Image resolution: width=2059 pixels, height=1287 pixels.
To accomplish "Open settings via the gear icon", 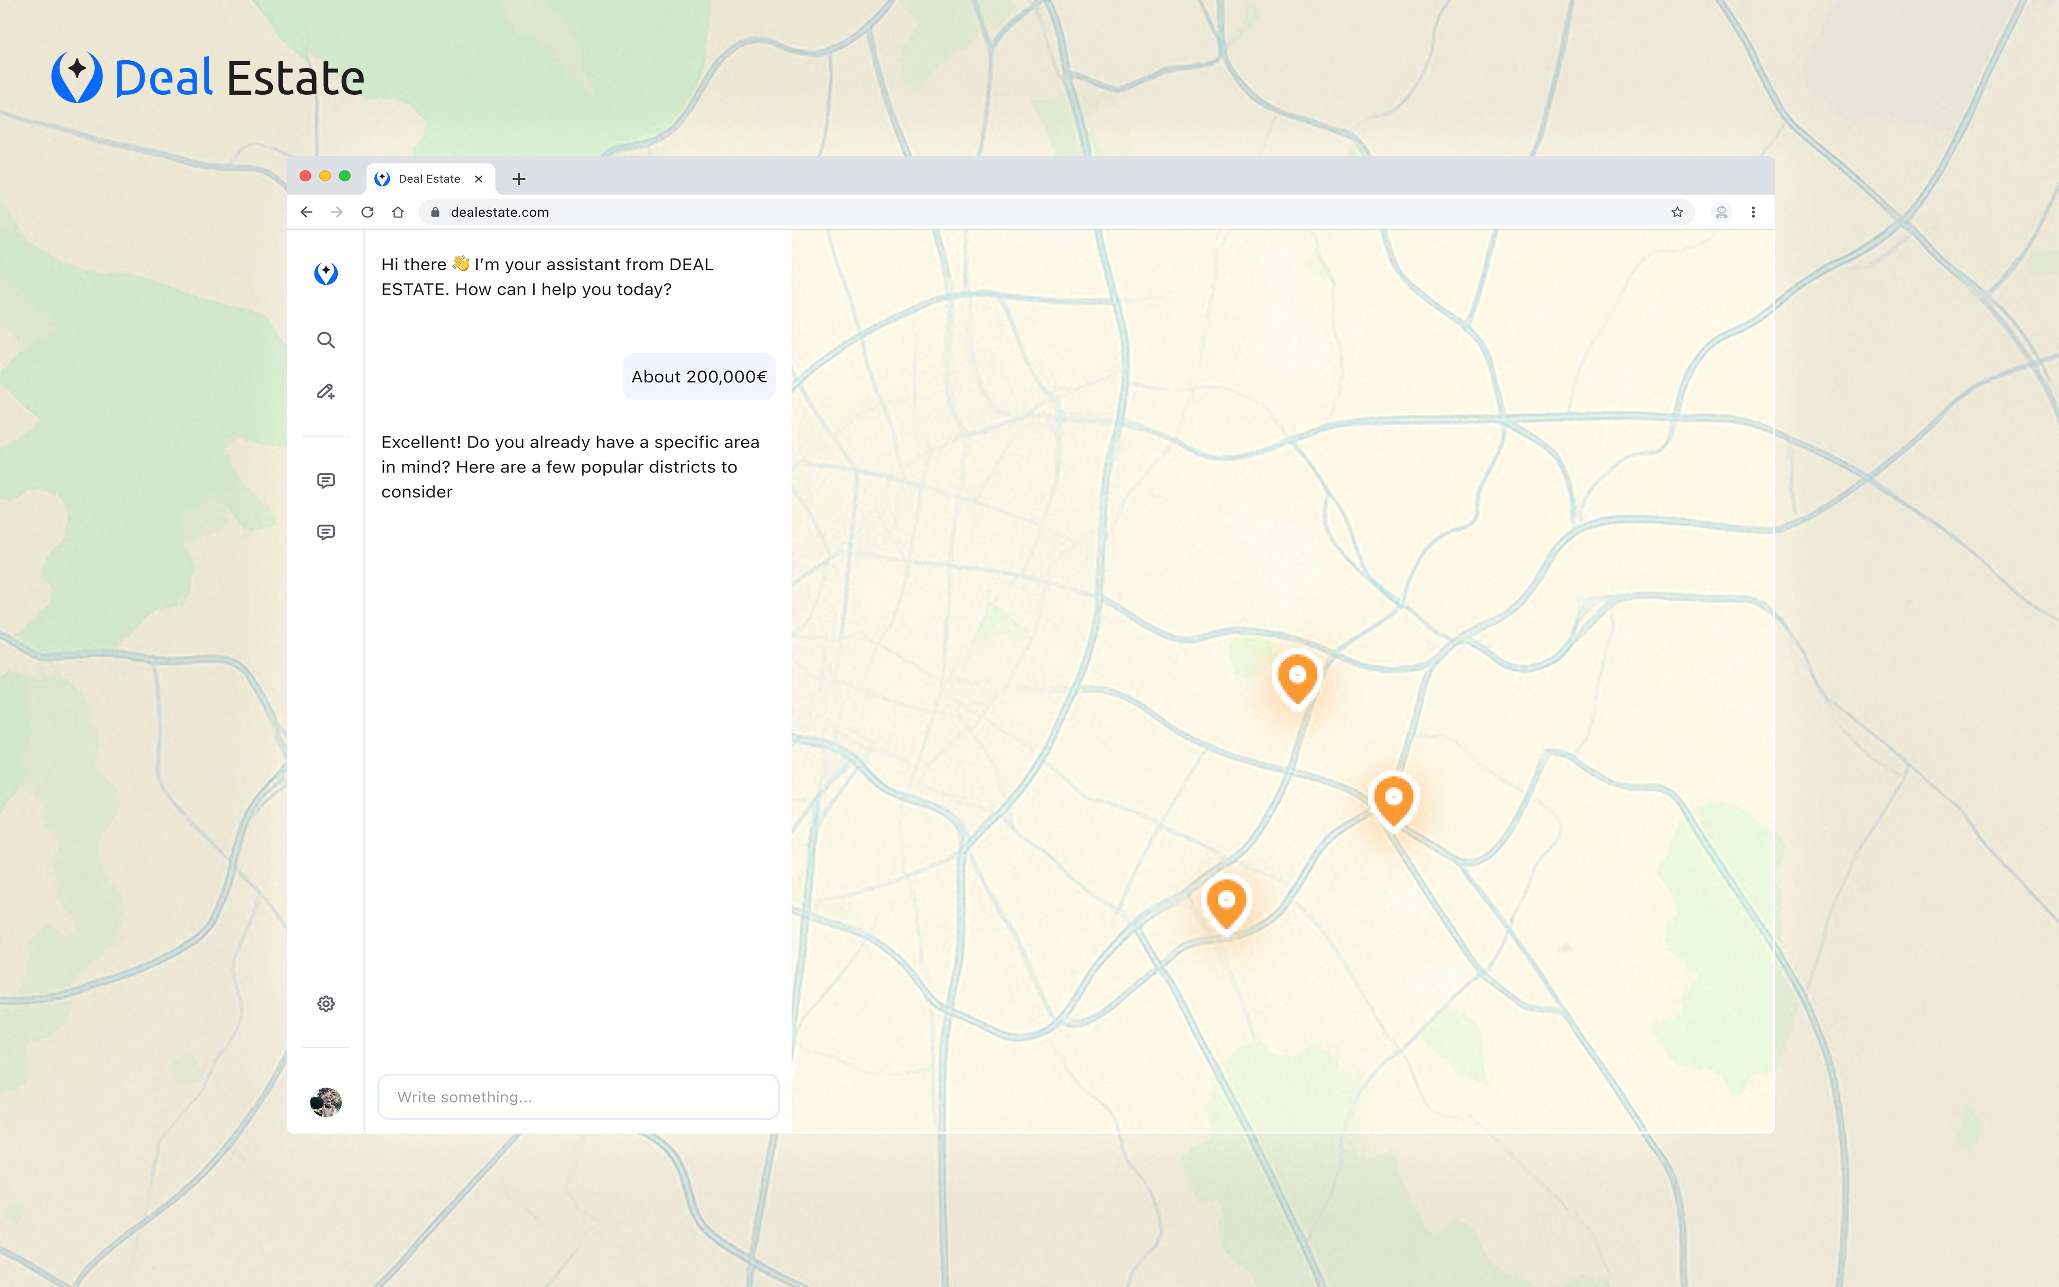I will 326,1003.
